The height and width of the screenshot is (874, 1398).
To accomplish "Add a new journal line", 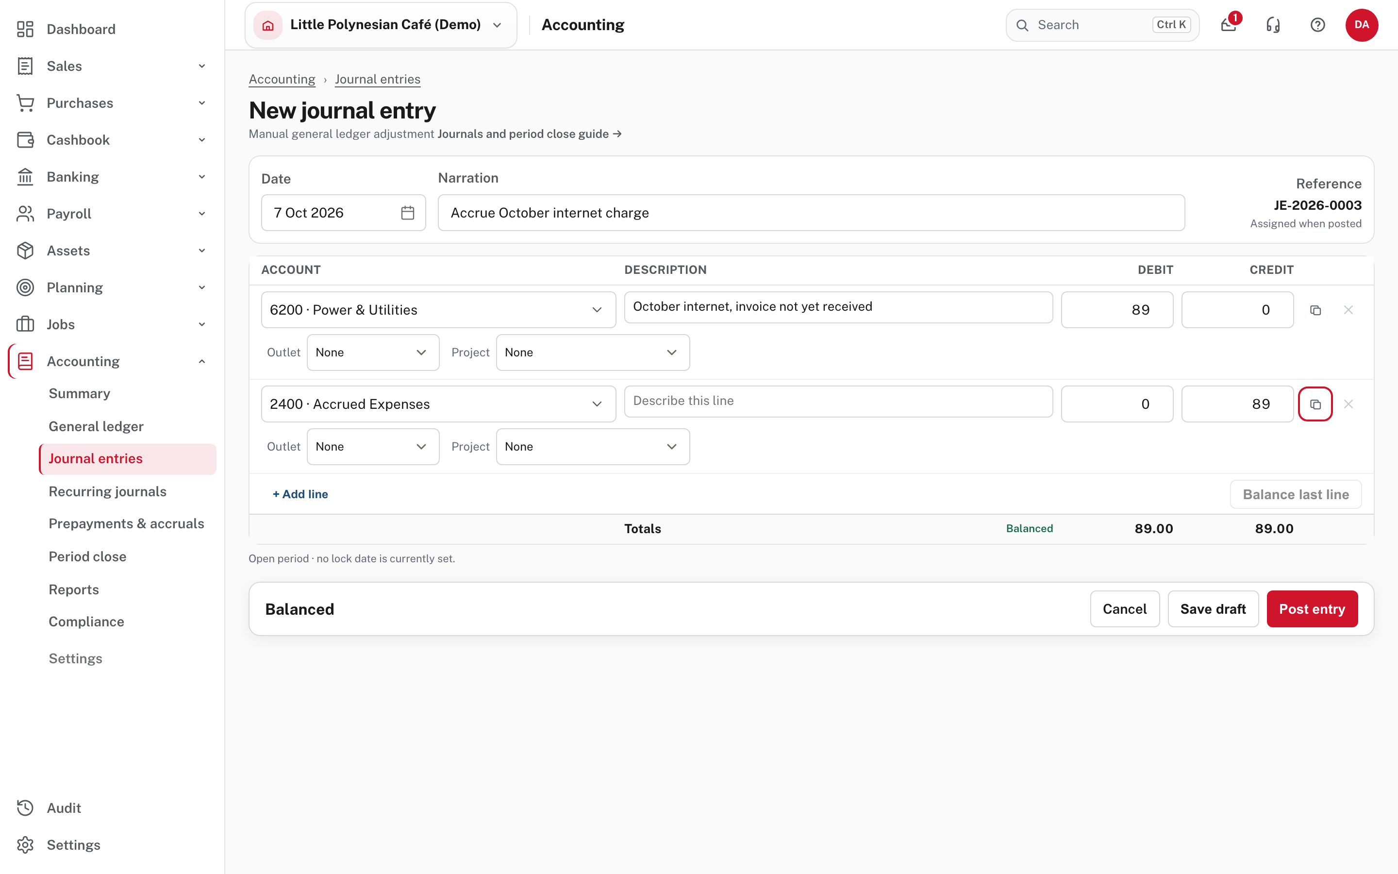I will point(300,494).
